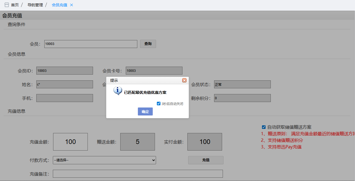Open the 付款方式 dropdown

point(104,160)
